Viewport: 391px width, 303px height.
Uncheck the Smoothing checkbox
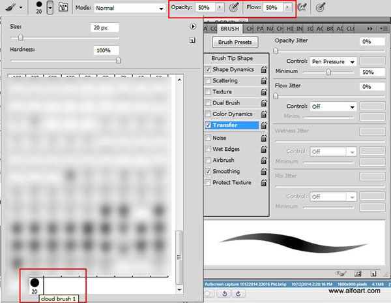coord(208,171)
